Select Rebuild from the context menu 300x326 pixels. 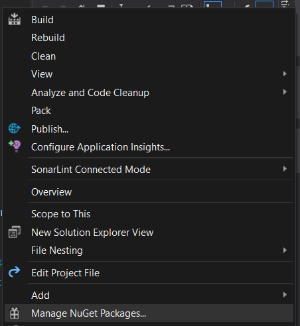pyautogui.click(x=48, y=38)
